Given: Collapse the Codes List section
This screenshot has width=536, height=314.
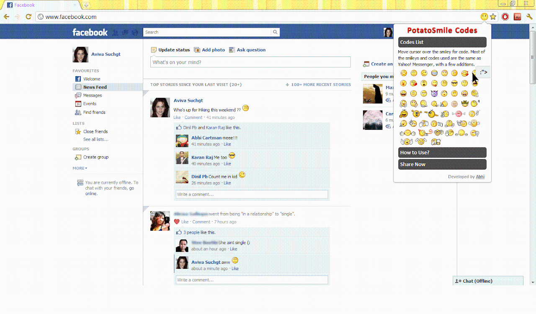Looking at the screenshot, I should [442, 42].
